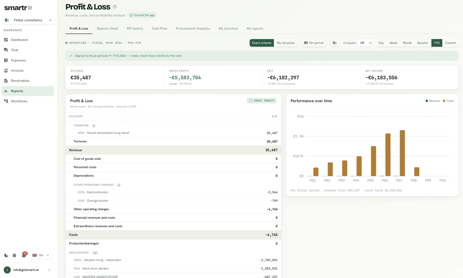Click the Workflows icon in sidebar
The height and width of the screenshot is (278, 463).
click(x=6, y=101)
